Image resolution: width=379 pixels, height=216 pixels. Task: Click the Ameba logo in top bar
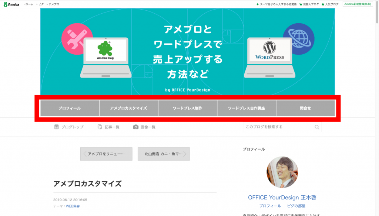coord(12,4)
